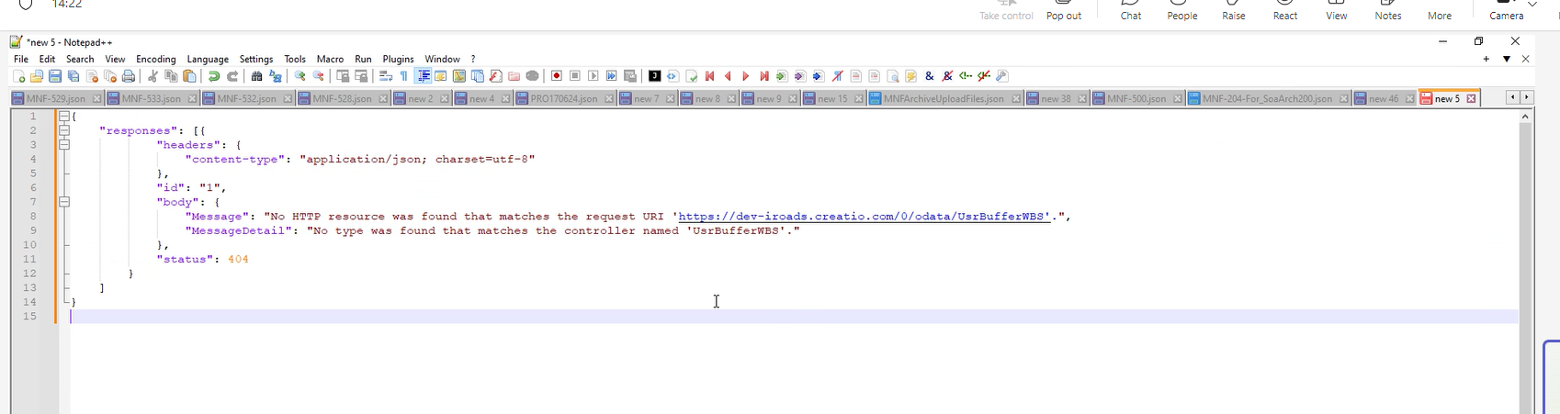Image resolution: width=1560 pixels, height=414 pixels.
Task: Toggle synchronize vertical scrolling icon
Action: pos(343,76)
